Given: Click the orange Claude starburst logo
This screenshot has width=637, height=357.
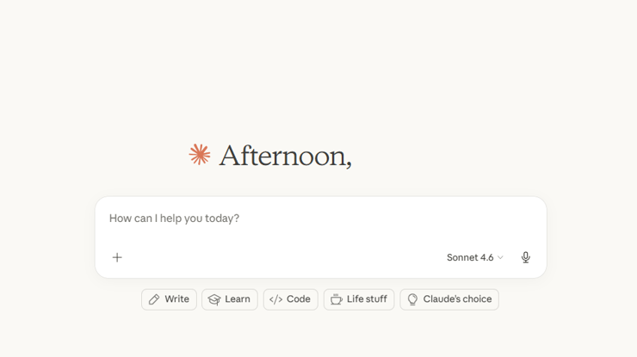Looking at the screenshot, I should pos(200,155).
